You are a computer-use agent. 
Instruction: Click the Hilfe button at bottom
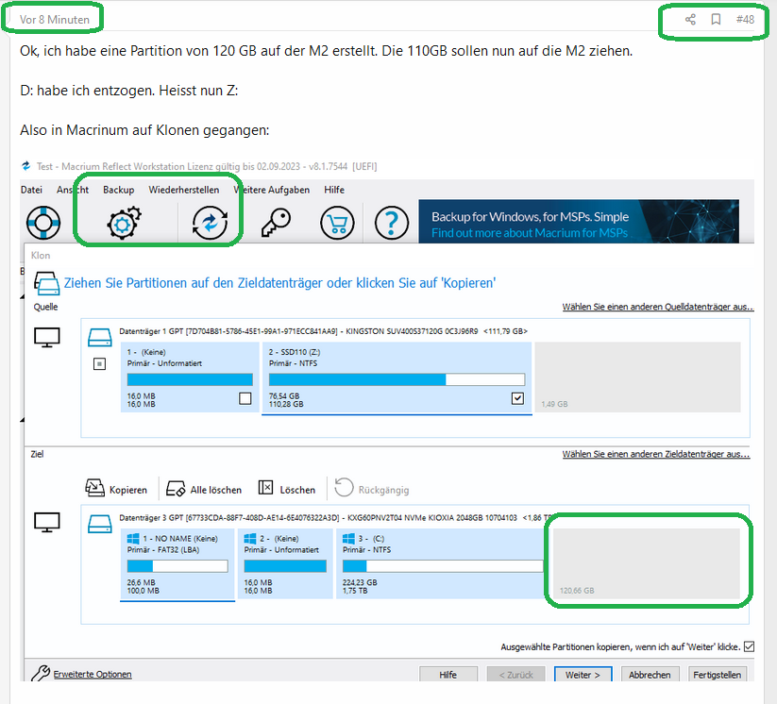pyautogui.click(x=448, y=675)
